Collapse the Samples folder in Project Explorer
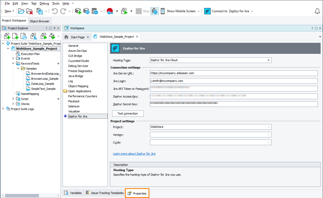Screen dimensions: 323x198 pyautogui.click(x=18, y=68)
